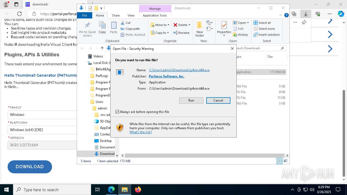Click Cancel in security warning
347x195 pixels.
click(218, 100)
